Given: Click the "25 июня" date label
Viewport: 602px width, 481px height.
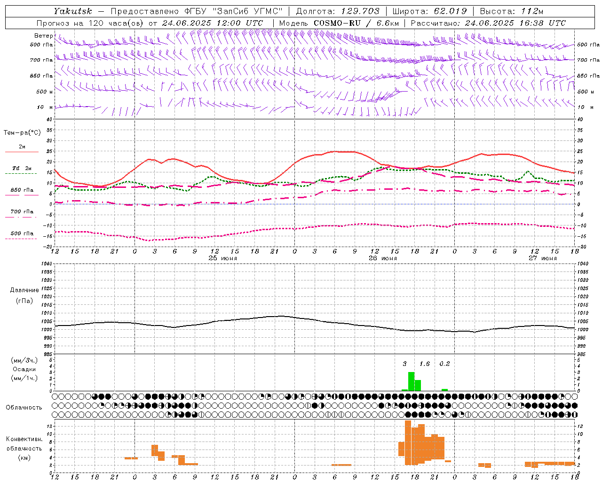Looking at the screenshot, I should coord(223,258).
